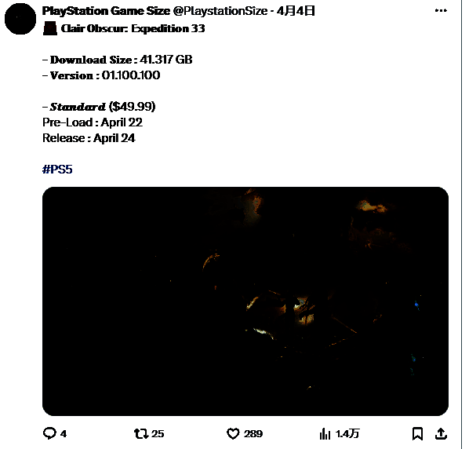
Task: Open the PlayStation Game Size display name
Action: pyautogui.click(x=106, y=11)
